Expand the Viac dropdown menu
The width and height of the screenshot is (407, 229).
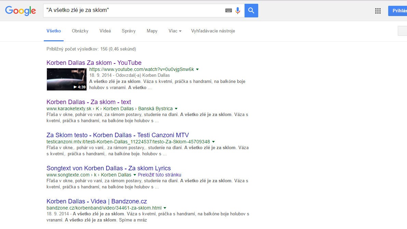[174, 31]
